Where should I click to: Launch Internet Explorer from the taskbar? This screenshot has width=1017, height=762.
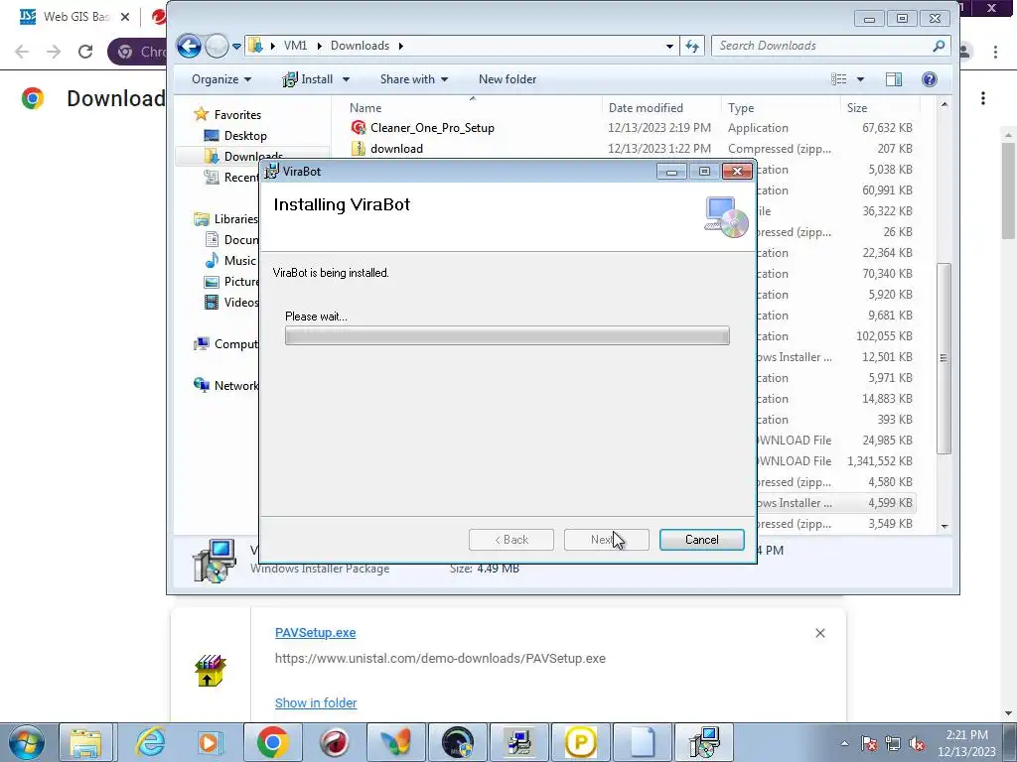click(x=150, y=742)
